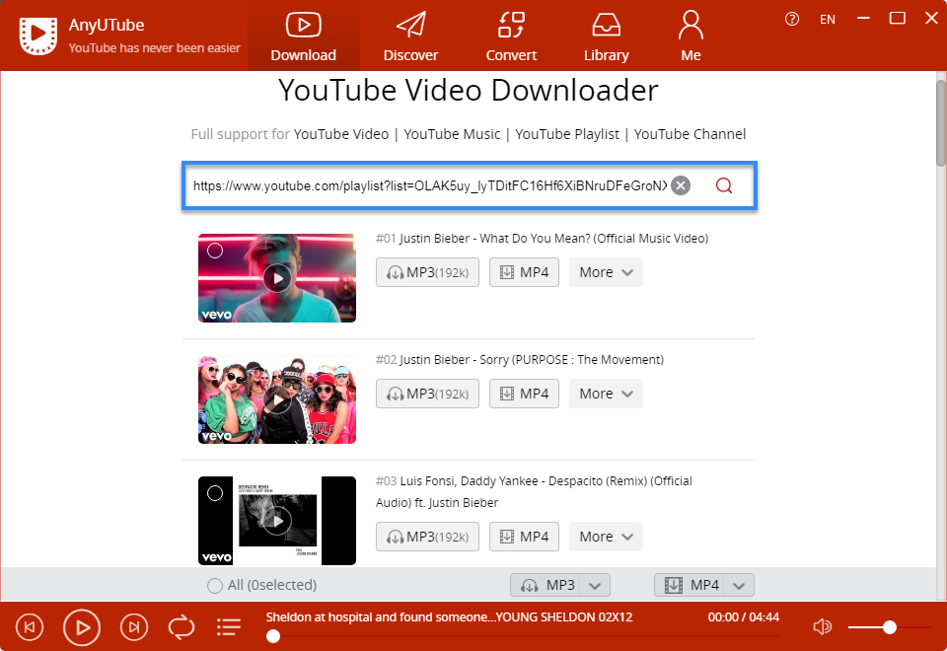Screen dimensions: 947x651
Task: Click the #03 Despacito Remix title
Action: 534,492
